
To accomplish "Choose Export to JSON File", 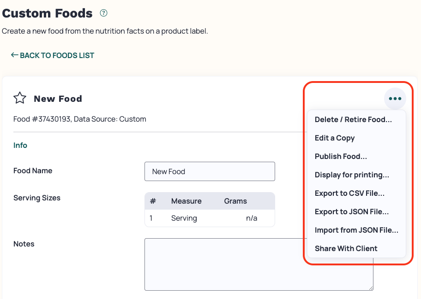I will tap(352, 212).
